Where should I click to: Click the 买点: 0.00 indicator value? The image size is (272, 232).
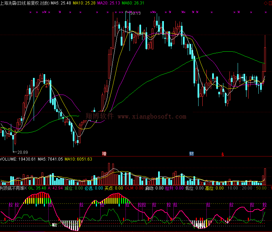tap(114, 188)
